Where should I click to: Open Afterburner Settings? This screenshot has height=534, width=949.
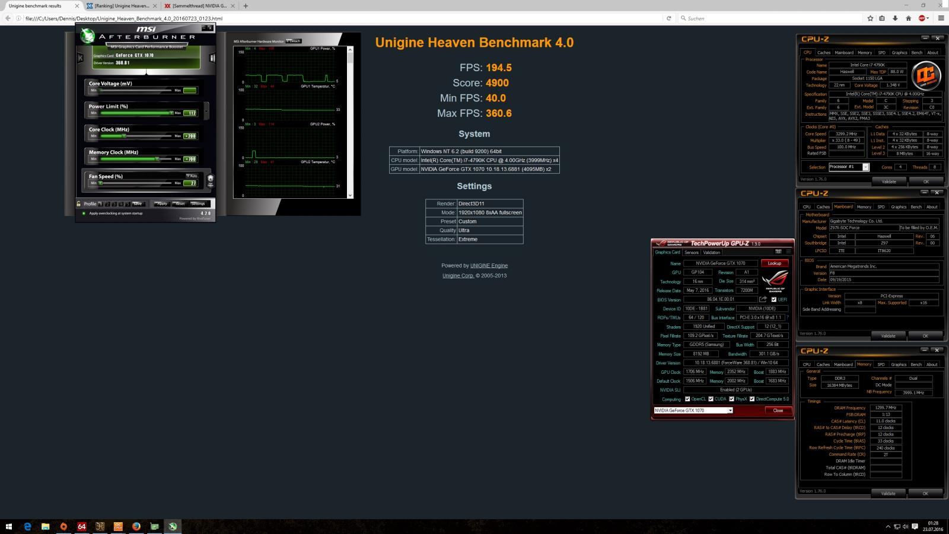[x=198, y=204]
